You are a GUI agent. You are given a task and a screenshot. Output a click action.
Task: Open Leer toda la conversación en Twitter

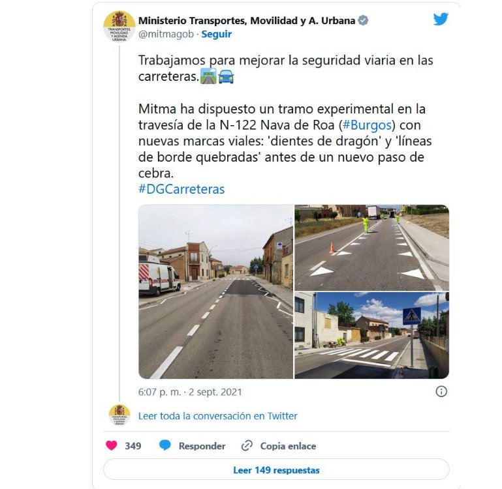[217, 416]
